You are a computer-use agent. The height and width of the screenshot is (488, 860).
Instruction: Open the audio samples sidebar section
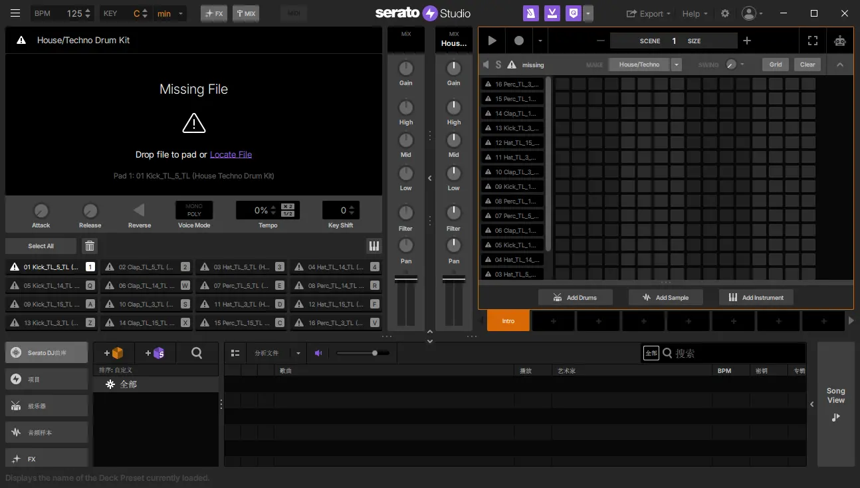click(x=46, y=431)
